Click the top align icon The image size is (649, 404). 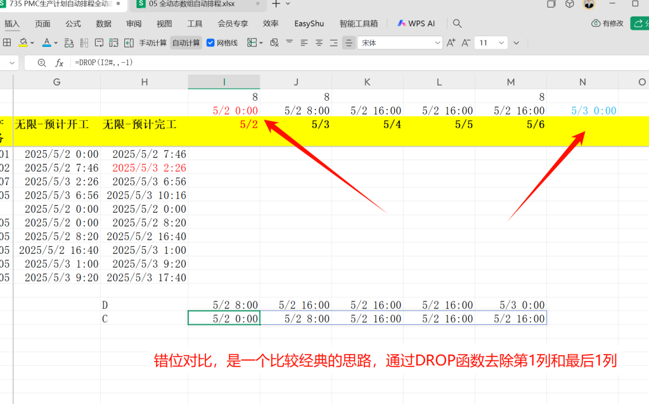point(289,42)
